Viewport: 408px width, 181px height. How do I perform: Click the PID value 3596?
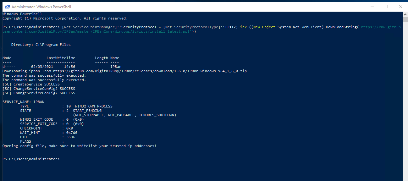[71, 137]
